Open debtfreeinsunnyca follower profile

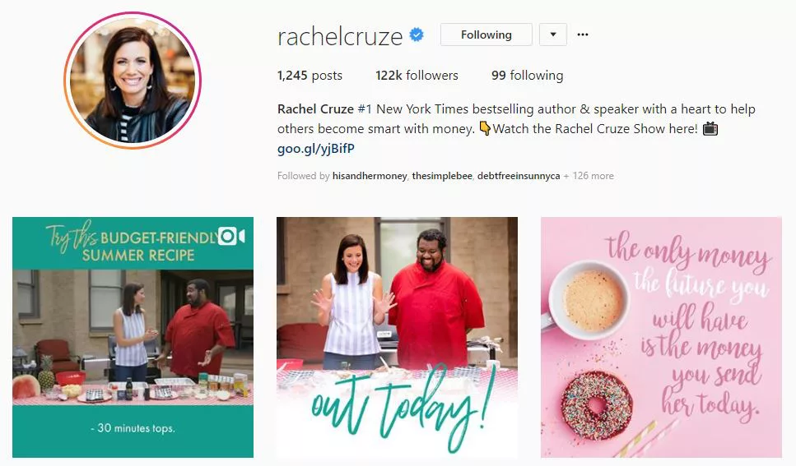pos(519,176)
